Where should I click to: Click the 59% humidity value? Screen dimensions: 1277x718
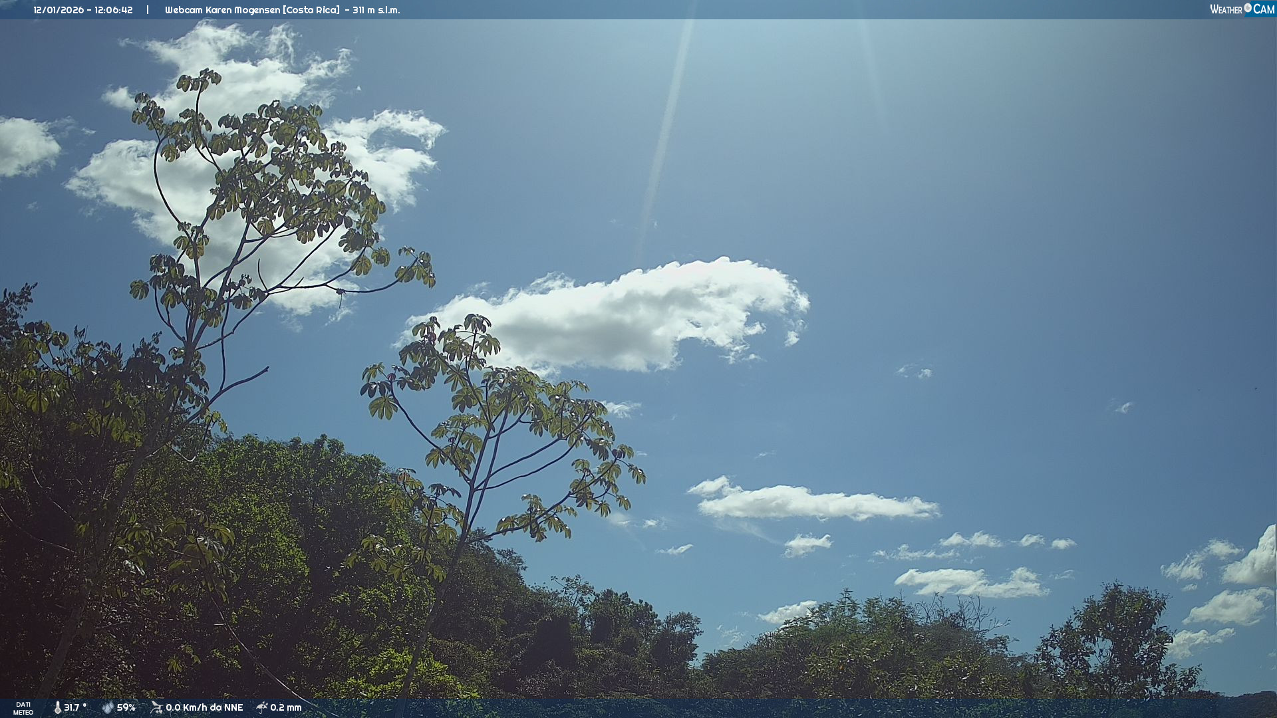pos(126,707)
